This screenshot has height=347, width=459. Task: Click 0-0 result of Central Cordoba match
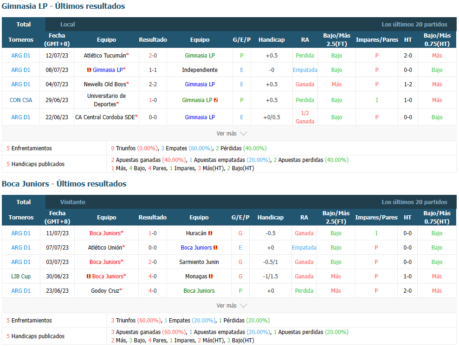153,117
